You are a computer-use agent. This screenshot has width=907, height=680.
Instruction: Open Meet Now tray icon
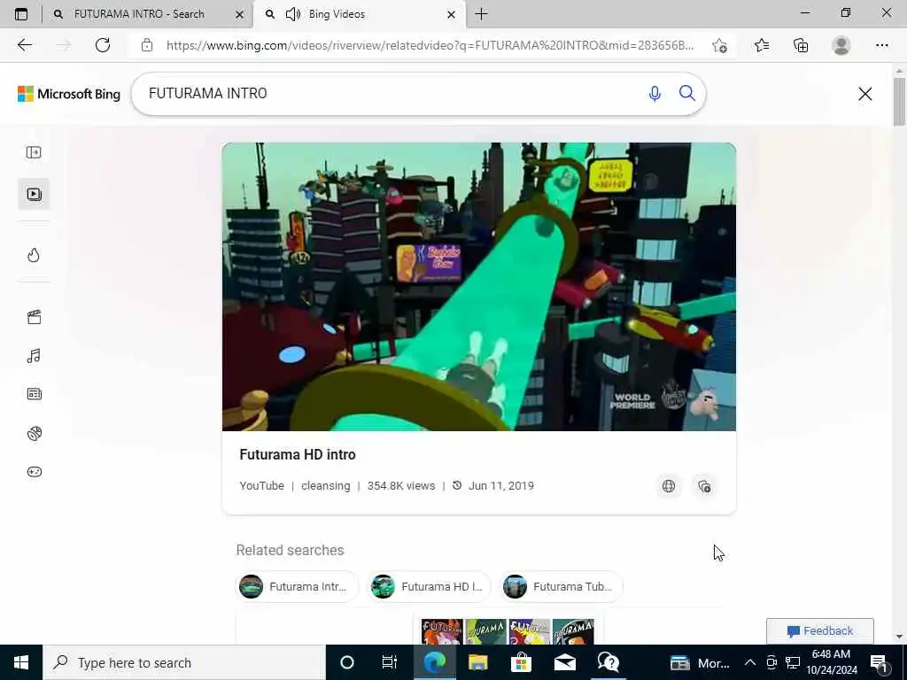click(771, 662)
